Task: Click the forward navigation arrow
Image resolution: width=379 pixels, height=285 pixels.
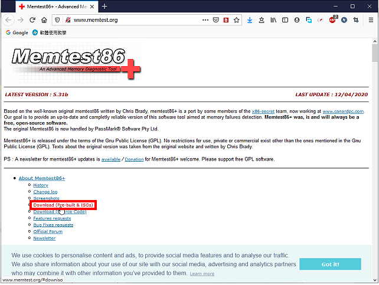Action: click(21, 20)
